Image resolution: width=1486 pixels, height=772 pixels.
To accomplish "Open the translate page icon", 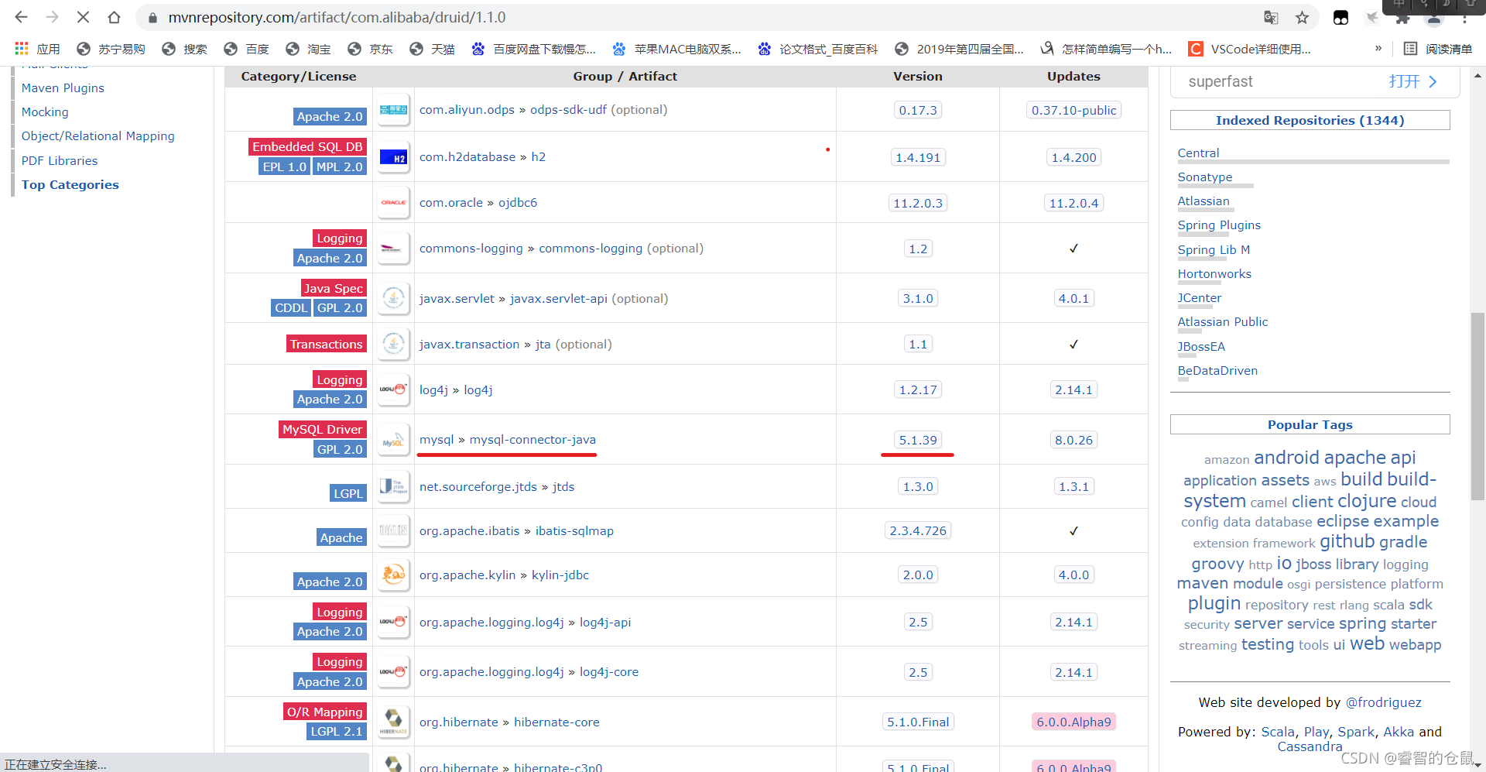I will pyautogui.click(x=1271, y=17).
